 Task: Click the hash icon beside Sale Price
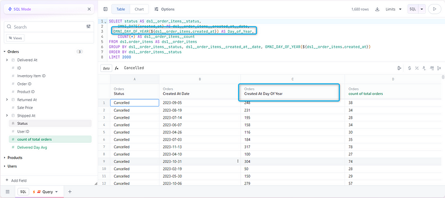[13, 108]
